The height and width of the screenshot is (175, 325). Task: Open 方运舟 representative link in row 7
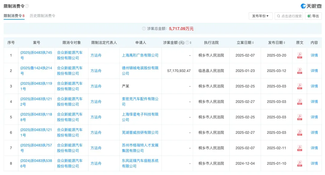(96, 148)
